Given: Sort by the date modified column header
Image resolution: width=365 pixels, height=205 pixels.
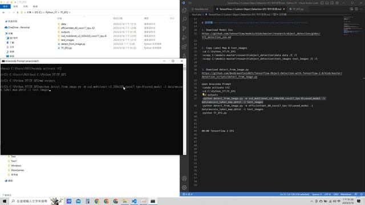Looking at the screenshot, I should [118, 18].
